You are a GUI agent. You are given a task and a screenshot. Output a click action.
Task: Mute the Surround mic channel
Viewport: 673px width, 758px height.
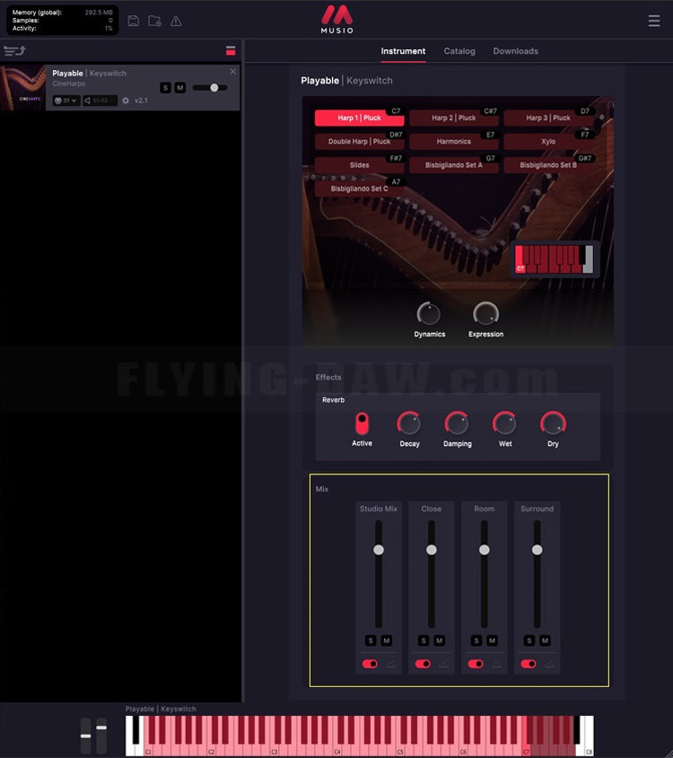545,640
